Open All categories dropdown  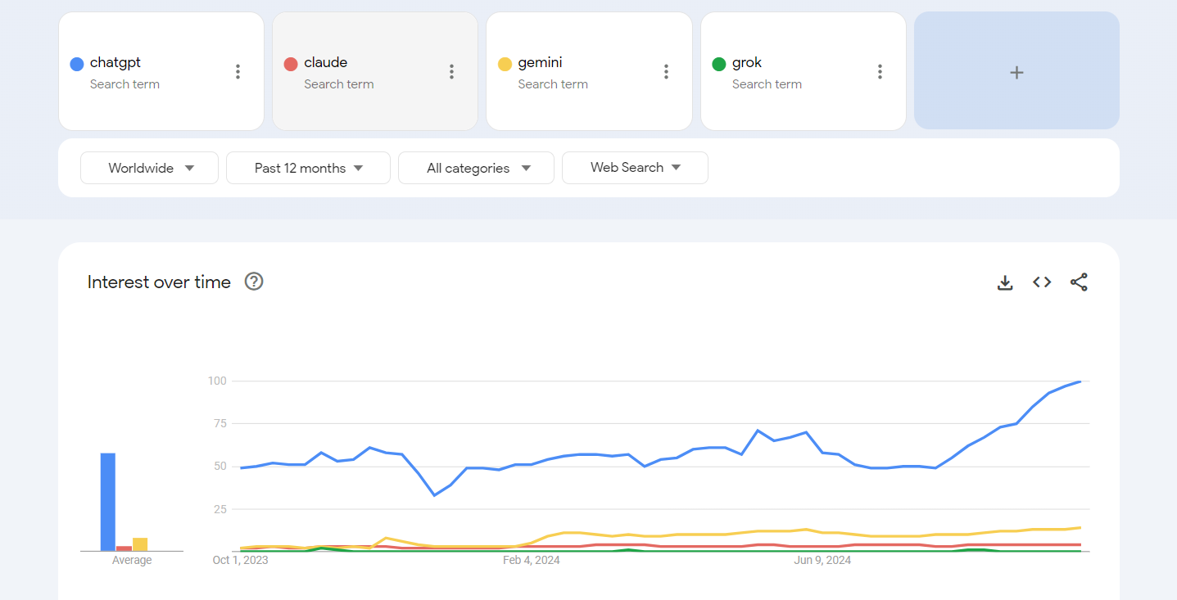click(x=476, y=168)
